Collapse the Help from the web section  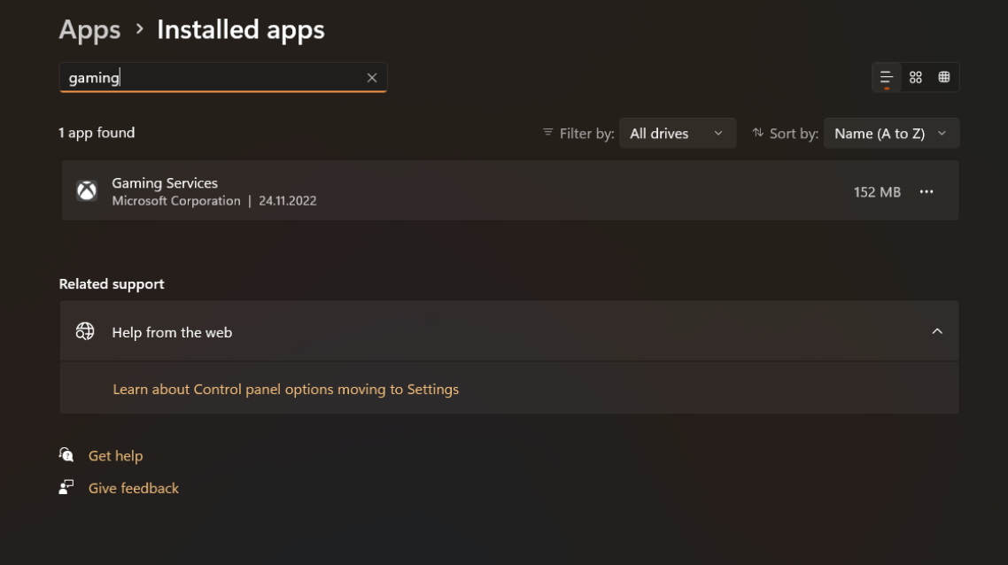pyautogui.click(x=936, y=332)
